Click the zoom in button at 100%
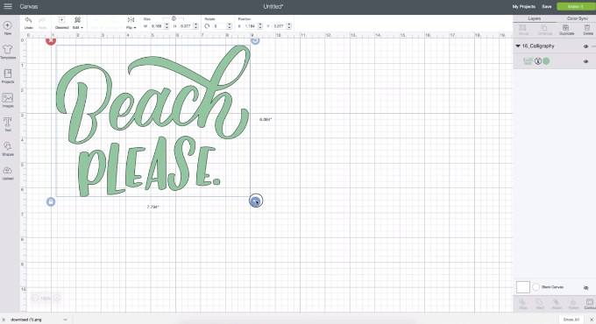596x324 pixels. click(57, 299)
